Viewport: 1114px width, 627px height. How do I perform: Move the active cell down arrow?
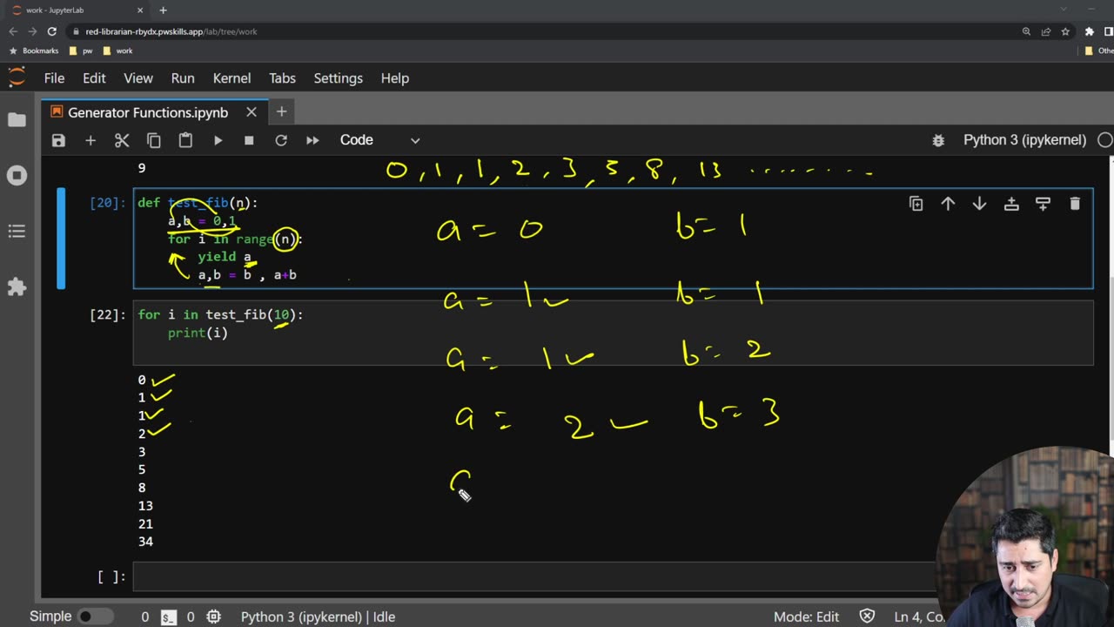[x=979, y=203]
